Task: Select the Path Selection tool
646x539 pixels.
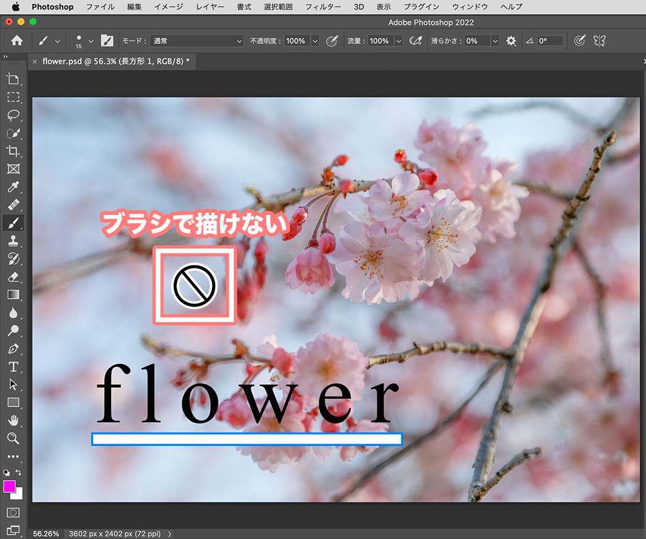Action: coord(13,385)
